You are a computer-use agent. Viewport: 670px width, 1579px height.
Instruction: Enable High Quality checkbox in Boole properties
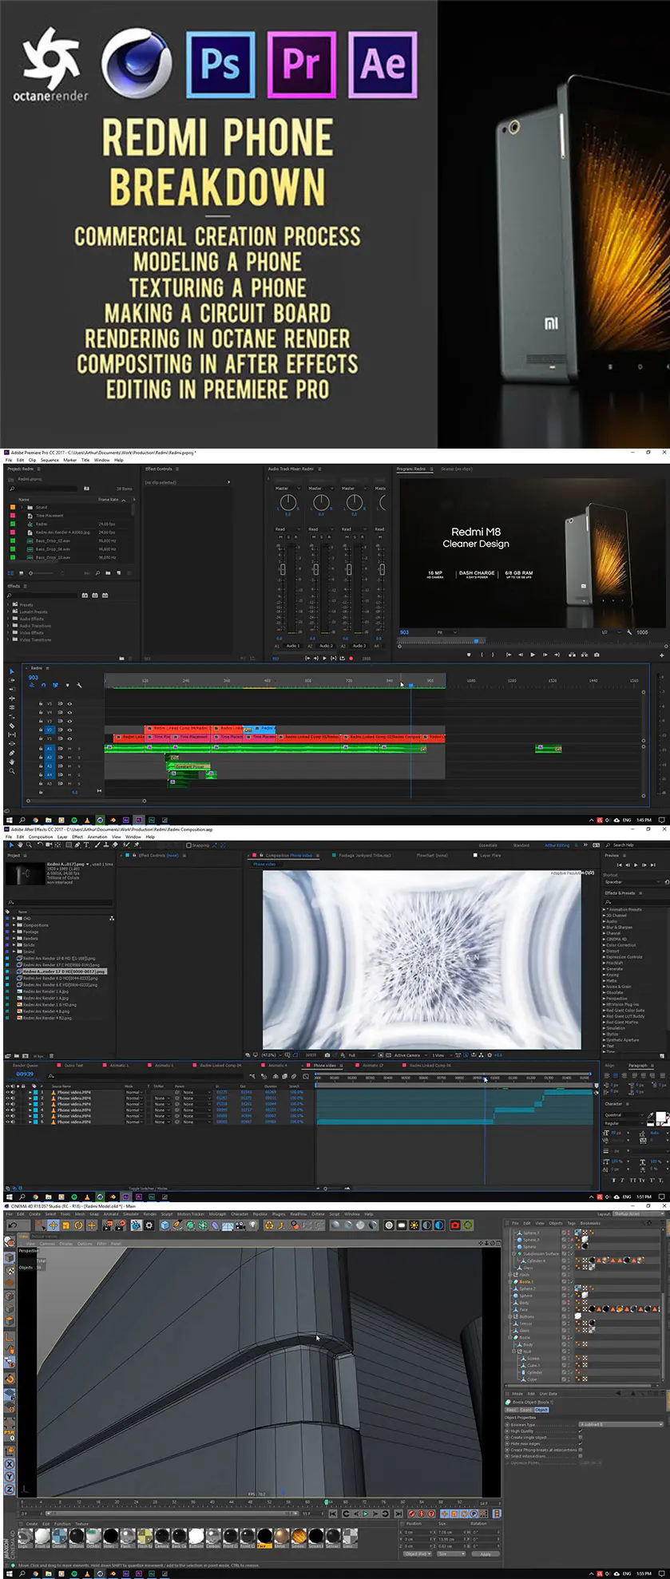581,1431
